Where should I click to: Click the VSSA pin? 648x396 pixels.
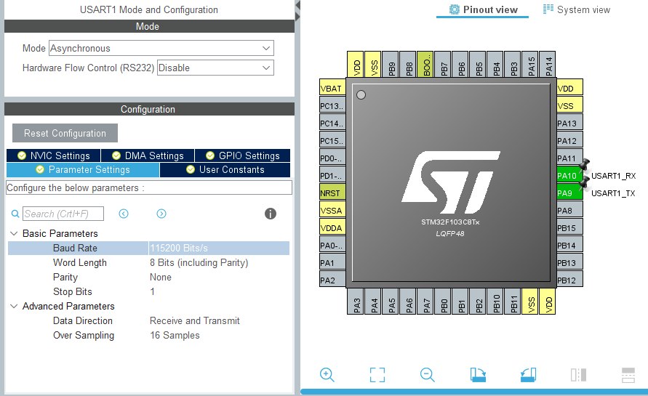coord(332,210)
